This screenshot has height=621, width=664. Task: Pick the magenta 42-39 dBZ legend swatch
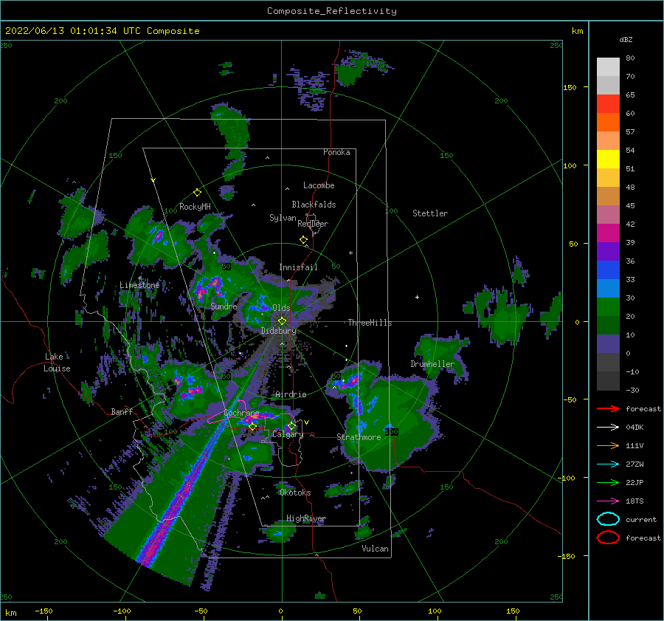coord(608,233)
